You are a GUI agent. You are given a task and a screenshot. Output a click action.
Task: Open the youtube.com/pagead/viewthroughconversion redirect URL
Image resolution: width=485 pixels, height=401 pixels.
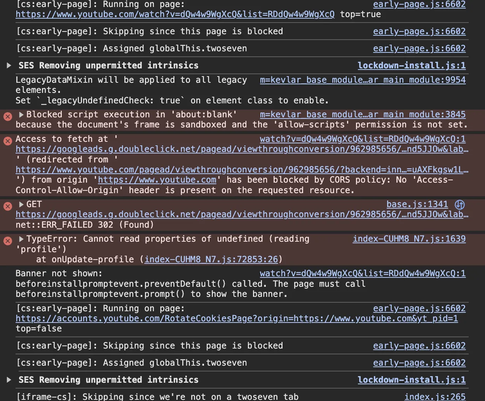(x=242, y=170)
